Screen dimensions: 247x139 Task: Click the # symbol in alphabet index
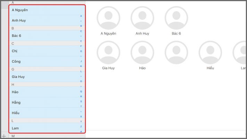[81, 131]
